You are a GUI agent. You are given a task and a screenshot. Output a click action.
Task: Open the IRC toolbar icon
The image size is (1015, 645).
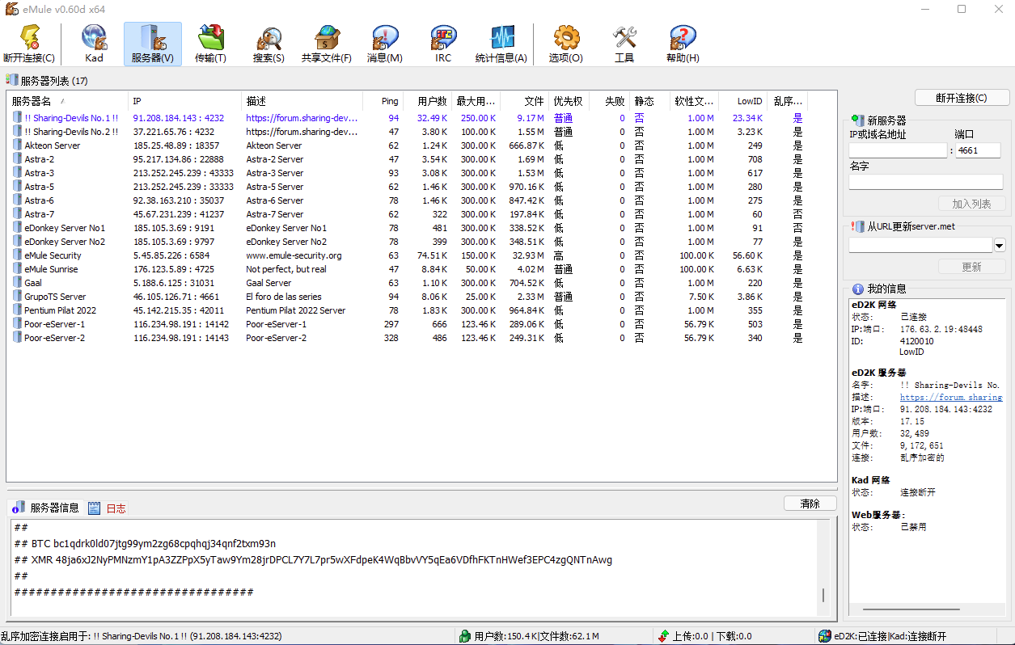443,44
